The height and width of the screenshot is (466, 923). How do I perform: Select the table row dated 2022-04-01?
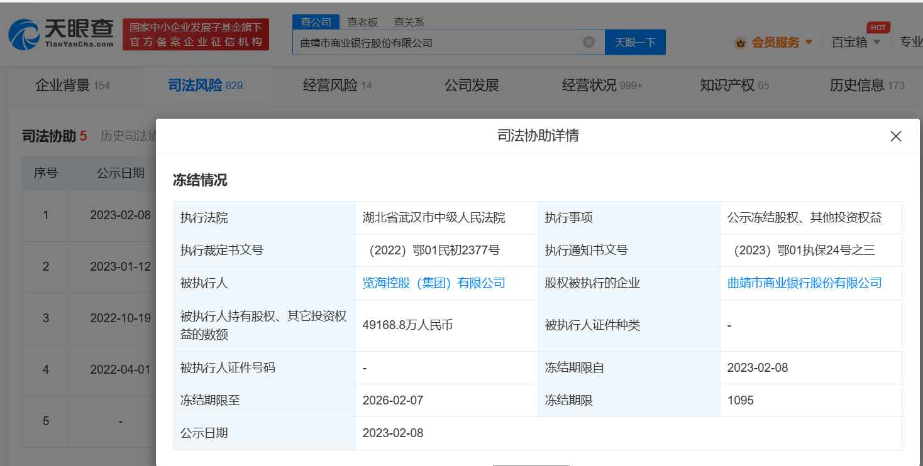pyautogui.click(x=89, y=370)
